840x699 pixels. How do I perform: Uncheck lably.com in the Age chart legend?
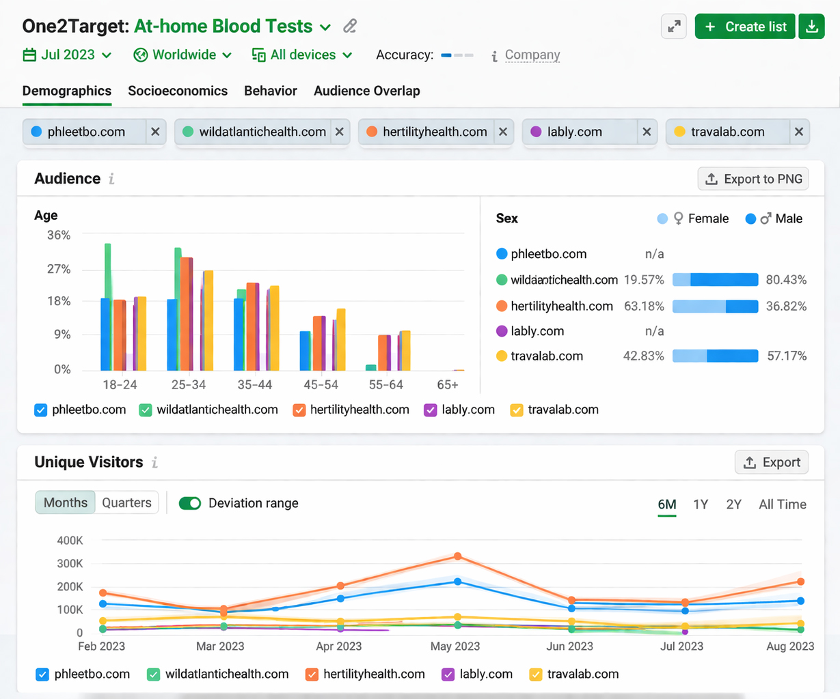431,410
